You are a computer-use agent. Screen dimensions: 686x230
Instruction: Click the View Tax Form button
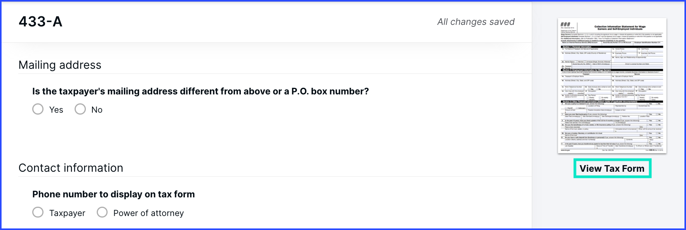612,169
